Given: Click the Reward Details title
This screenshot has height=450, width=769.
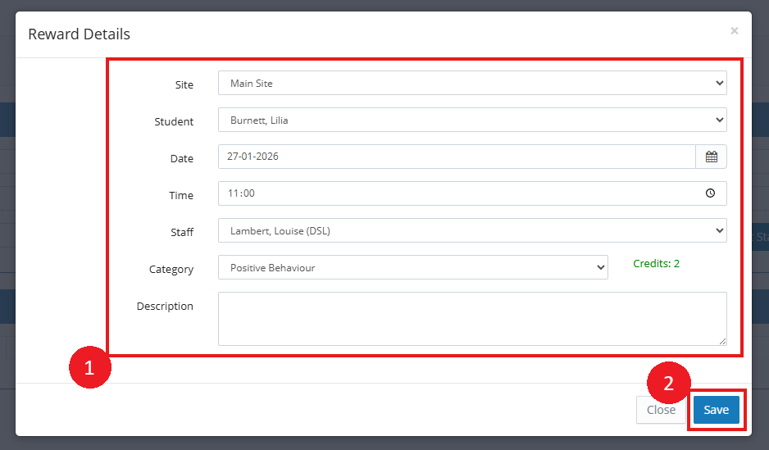Looking at the screenshot, I should (x=79, y=34).
